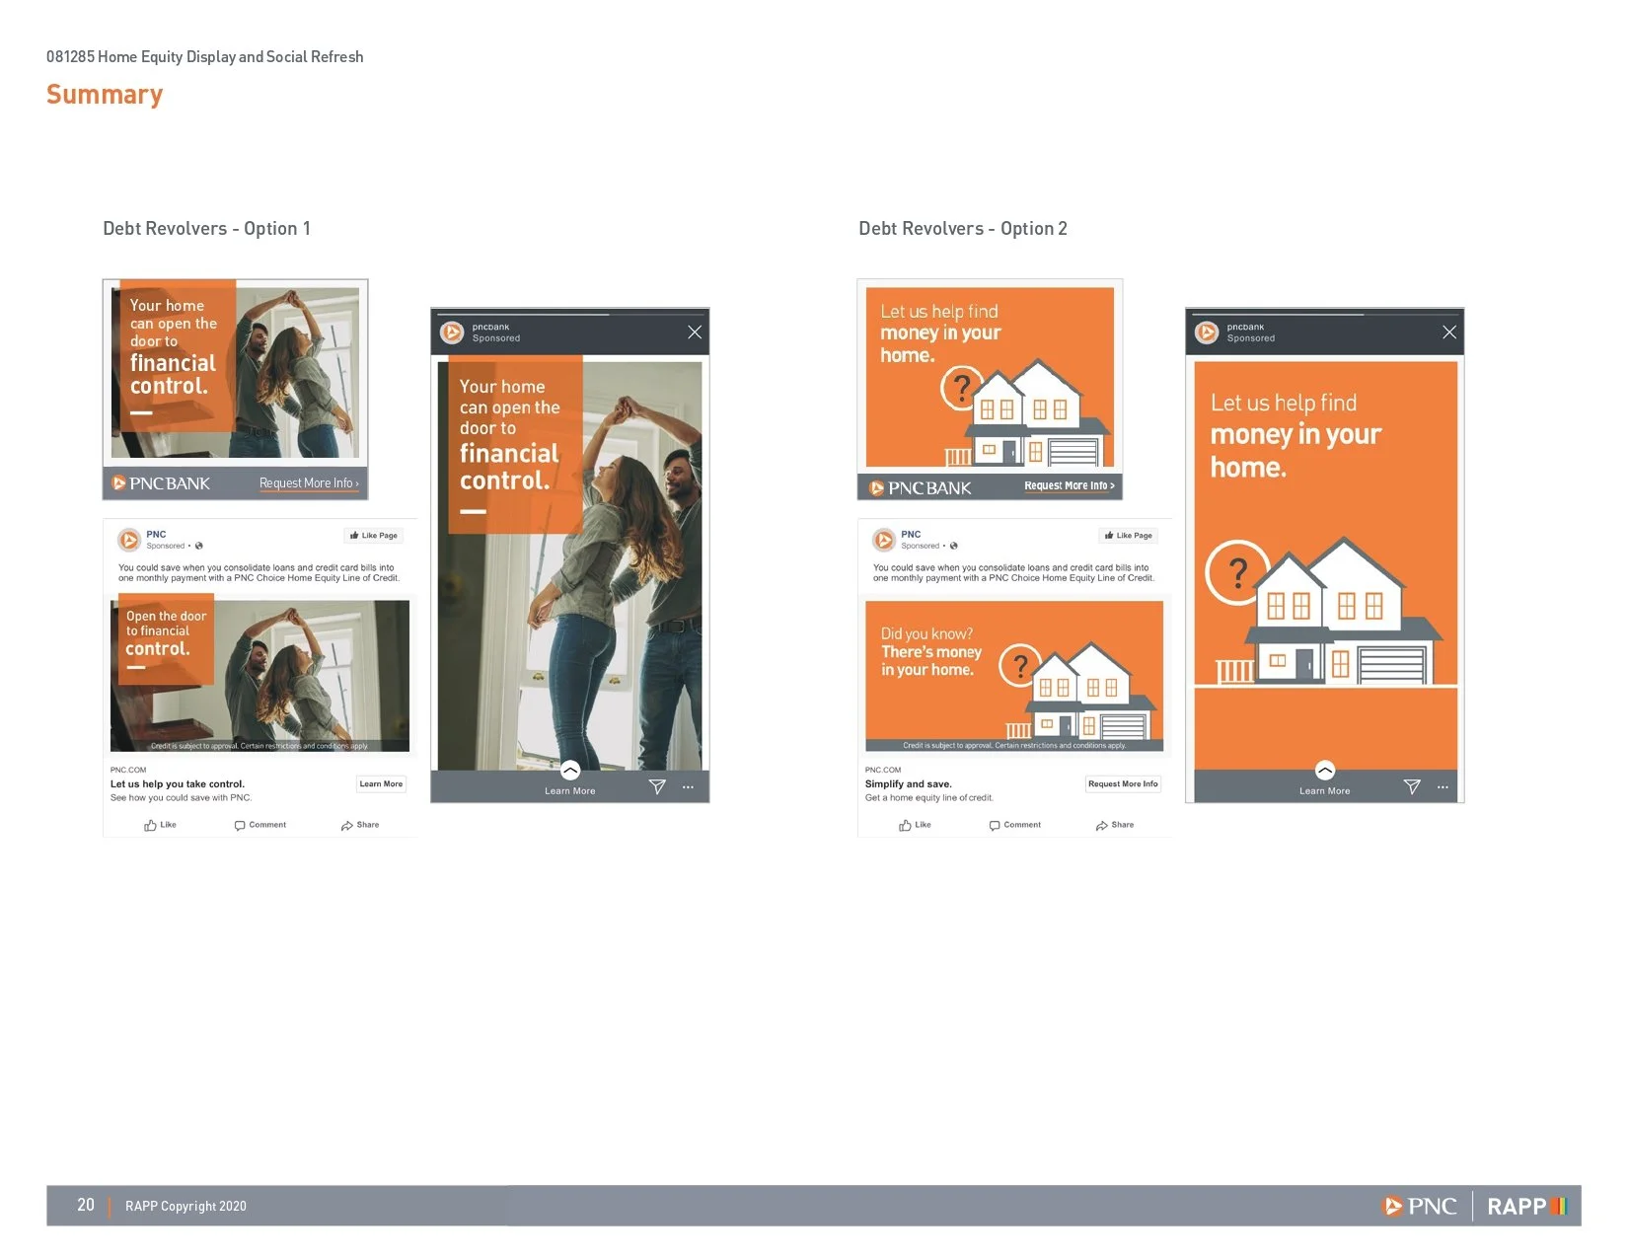Click Like Page in Option 2 post
The width and height of the screenshot is (1628, 1258).
coord(1129,536)
